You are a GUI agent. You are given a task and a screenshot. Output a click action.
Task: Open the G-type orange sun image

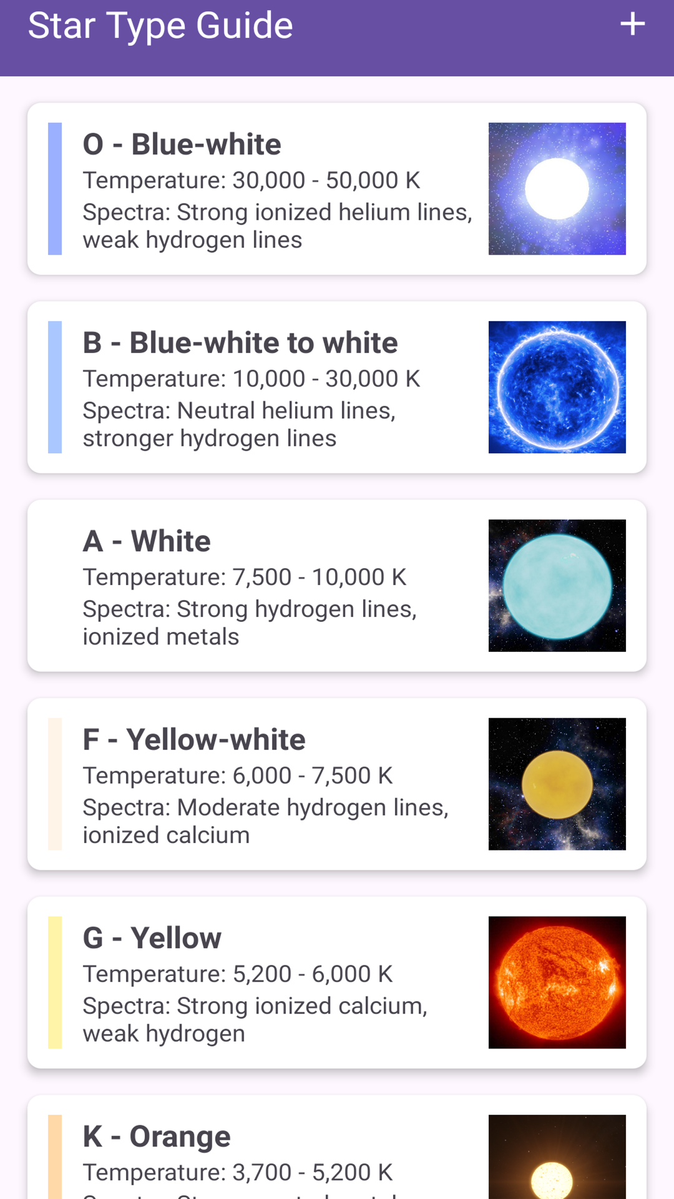coord(557,982)
